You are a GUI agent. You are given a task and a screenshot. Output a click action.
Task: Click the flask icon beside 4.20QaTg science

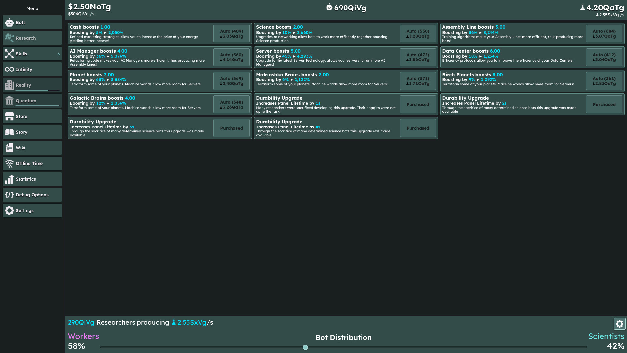click(582, 7)
